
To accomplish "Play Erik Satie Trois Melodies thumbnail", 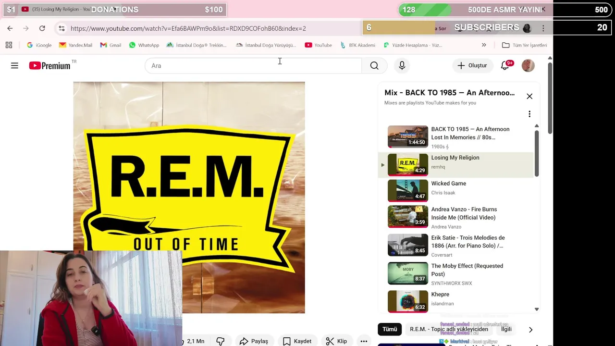I will (408, 245).
